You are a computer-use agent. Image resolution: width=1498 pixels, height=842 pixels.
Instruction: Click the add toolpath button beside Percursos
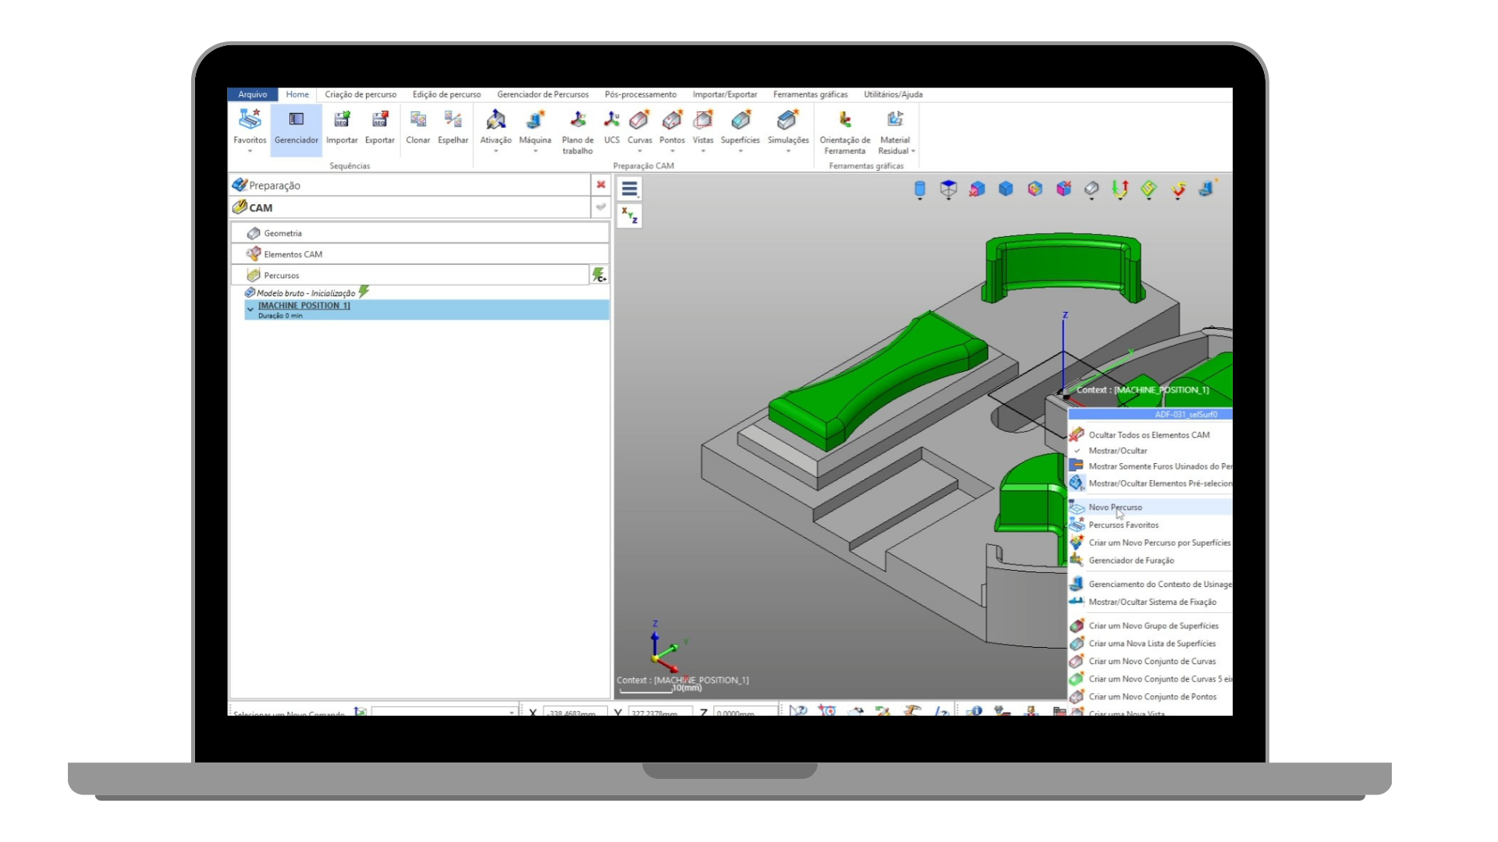(x=598, y=275)
